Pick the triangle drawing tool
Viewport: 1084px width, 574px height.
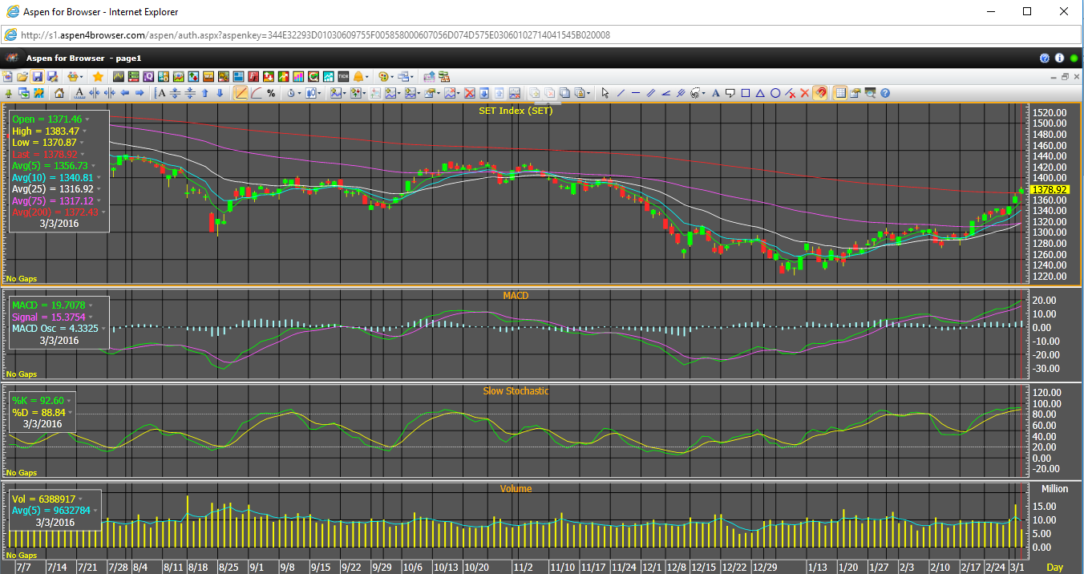coord(760,93)
